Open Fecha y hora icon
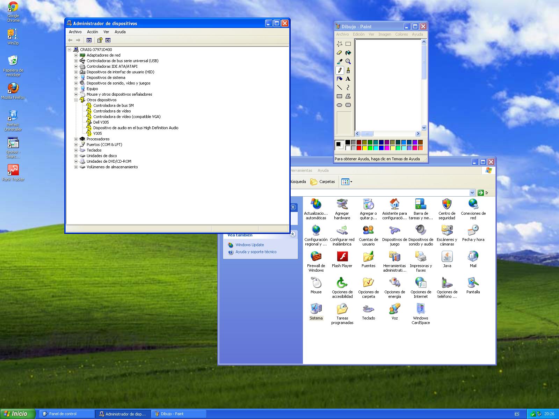559x419 pixels. point(473,233)
